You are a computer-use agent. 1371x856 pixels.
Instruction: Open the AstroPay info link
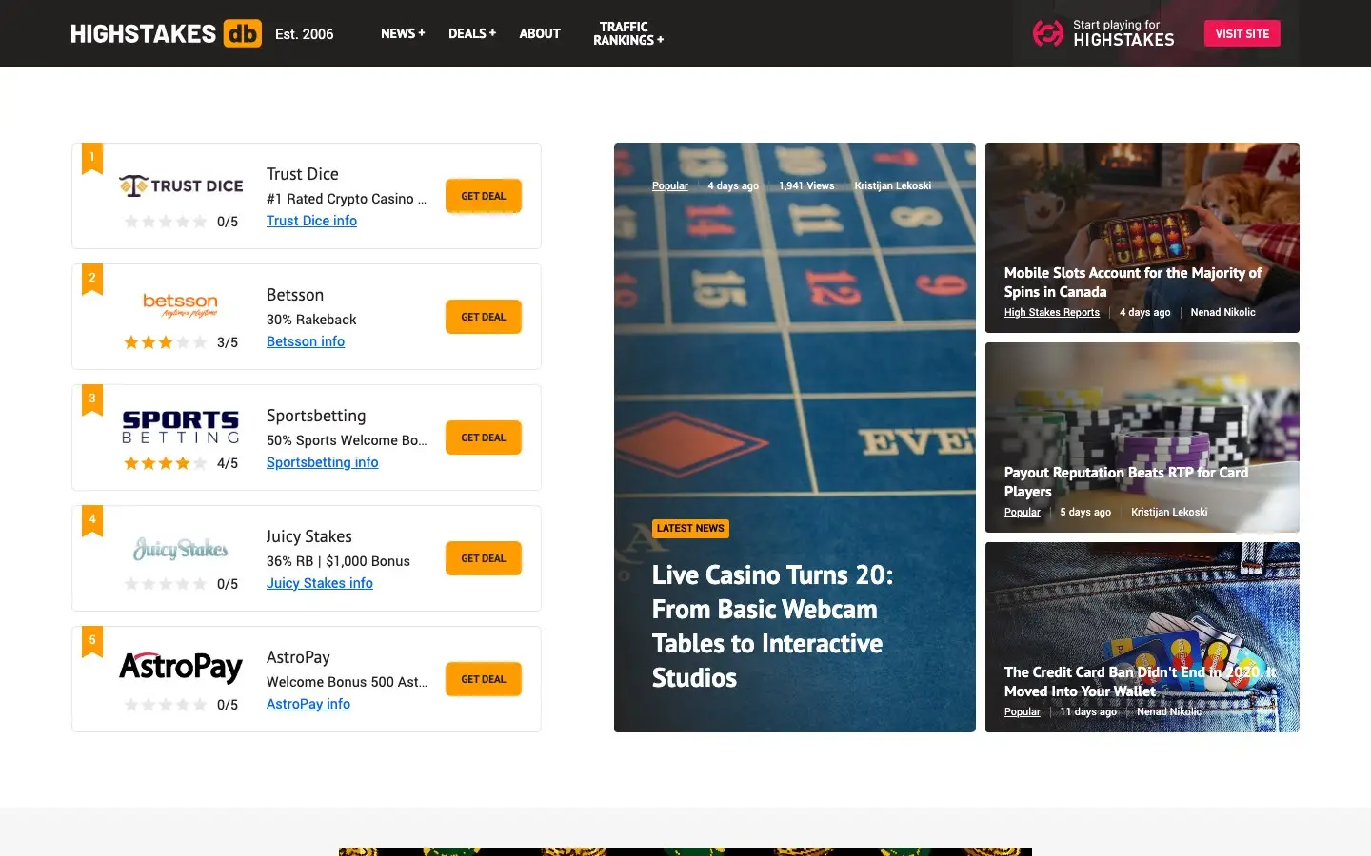click(308, 704)
